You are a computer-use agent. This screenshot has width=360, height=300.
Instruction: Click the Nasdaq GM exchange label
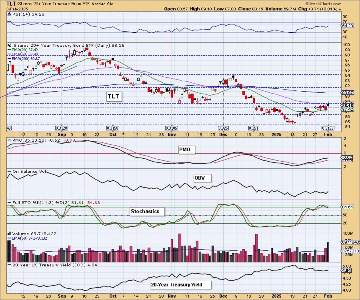(102, 4)
